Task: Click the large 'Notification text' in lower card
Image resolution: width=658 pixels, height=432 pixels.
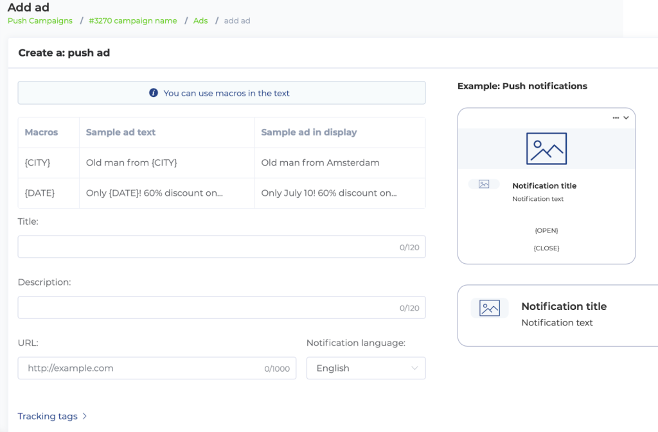Action: (557, 323)
